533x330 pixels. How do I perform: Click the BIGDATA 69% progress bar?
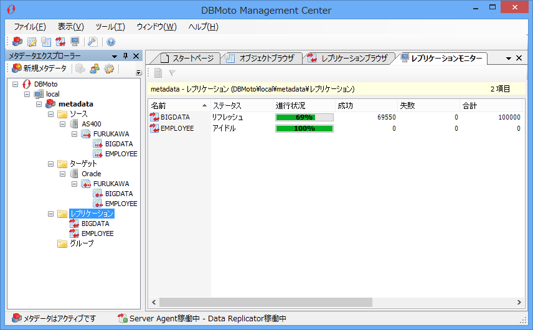[x=304, y=117]
